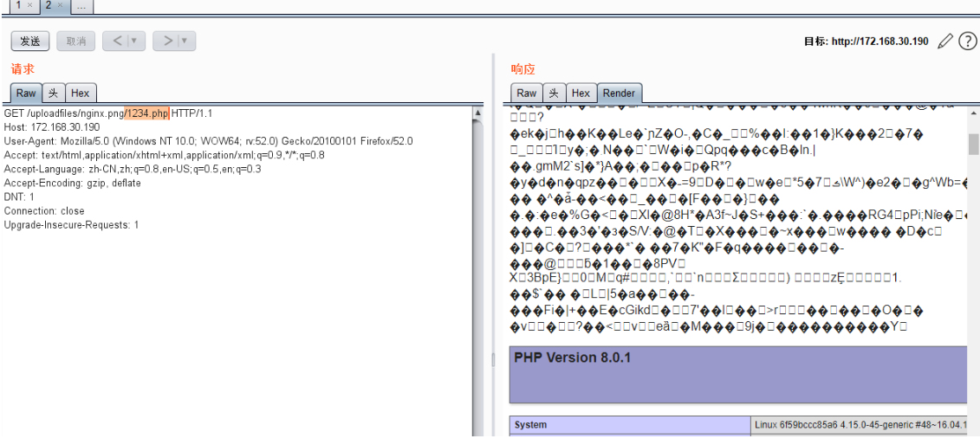Select Repeater tab 2
This screenshot has height=445, width=980.
pyautogui.click(x=49, y=5)
